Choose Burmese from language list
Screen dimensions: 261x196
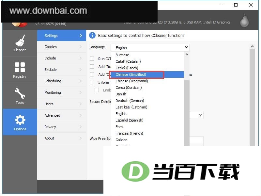147,55
